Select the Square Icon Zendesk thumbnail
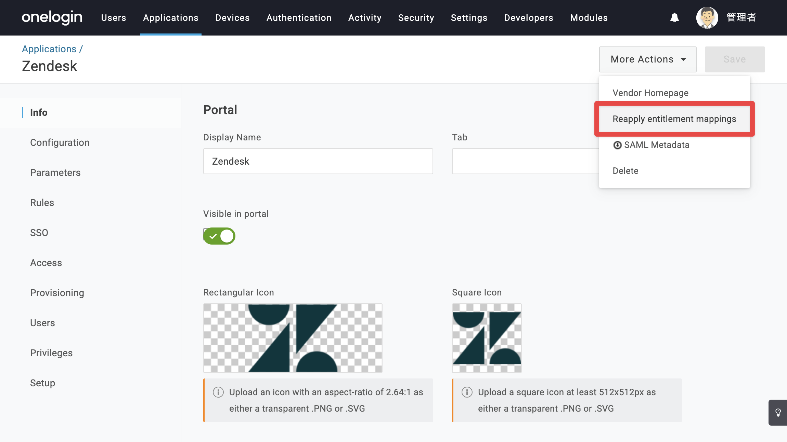 (x=487, y=338)
